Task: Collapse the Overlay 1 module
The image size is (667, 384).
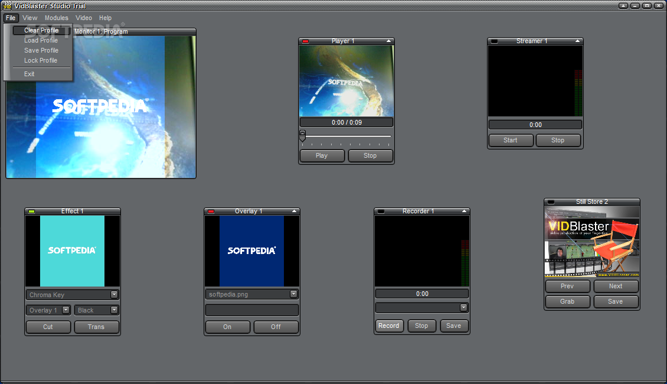Action: pyautogui.click(x=294, y=211)
